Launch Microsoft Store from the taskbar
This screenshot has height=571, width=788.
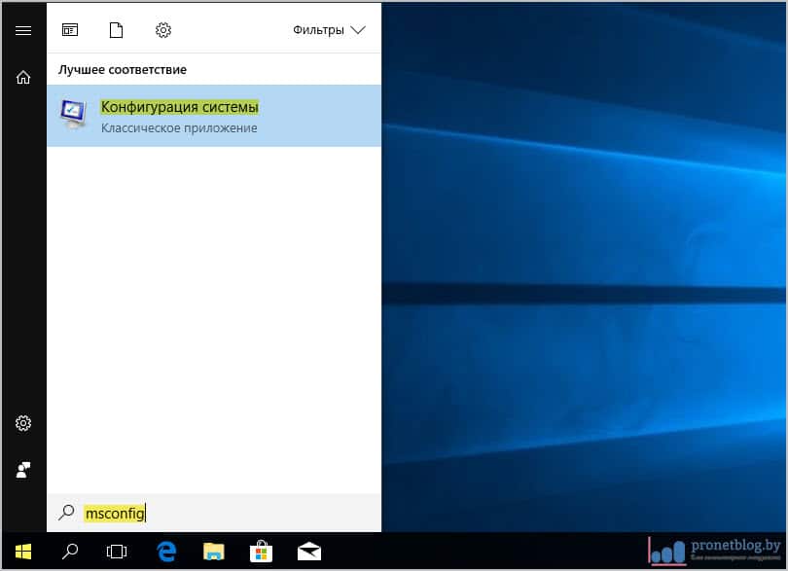[x=261, y=552]
